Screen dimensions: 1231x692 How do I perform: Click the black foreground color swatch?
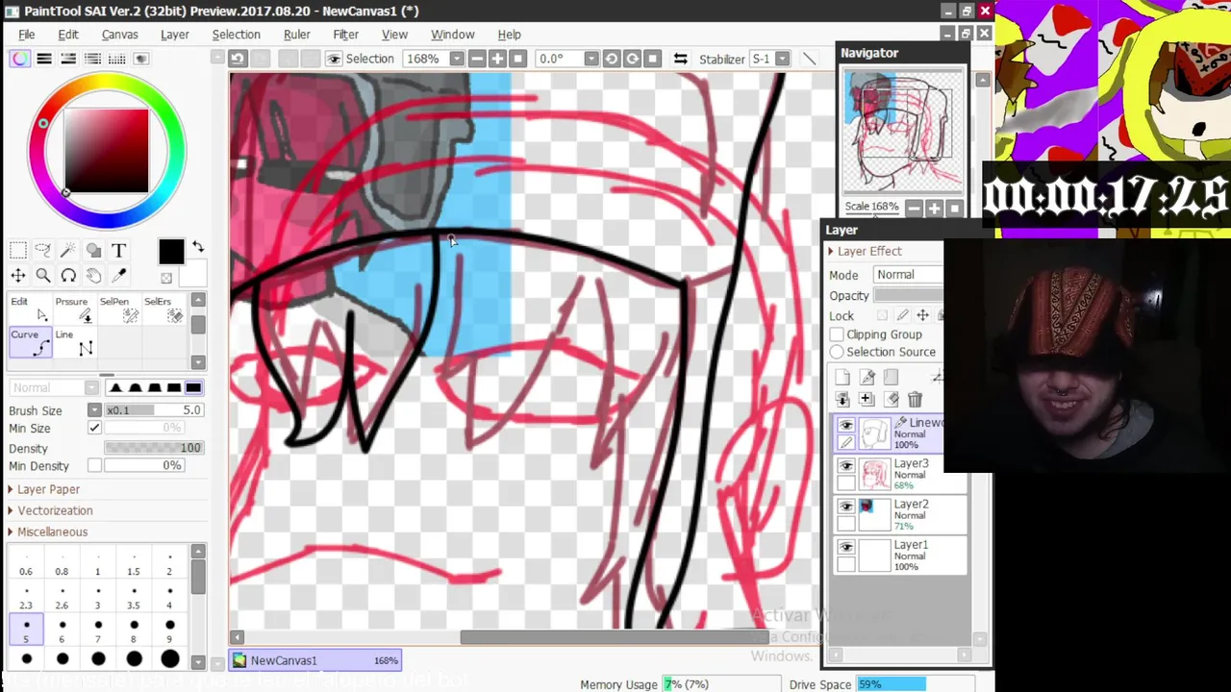170,251
